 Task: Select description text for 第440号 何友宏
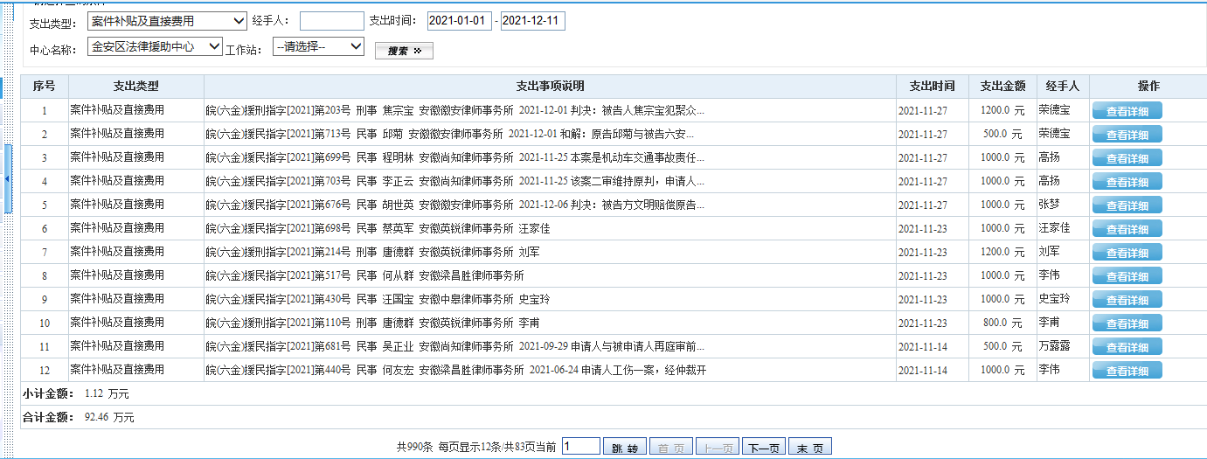coord(455,371)
